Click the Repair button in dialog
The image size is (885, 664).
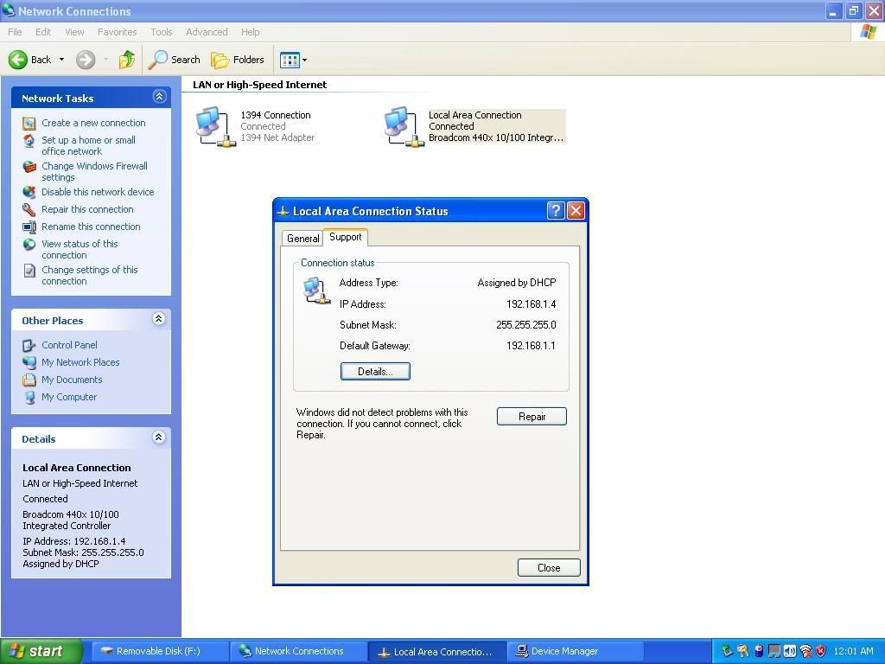[x=532, y=417]
